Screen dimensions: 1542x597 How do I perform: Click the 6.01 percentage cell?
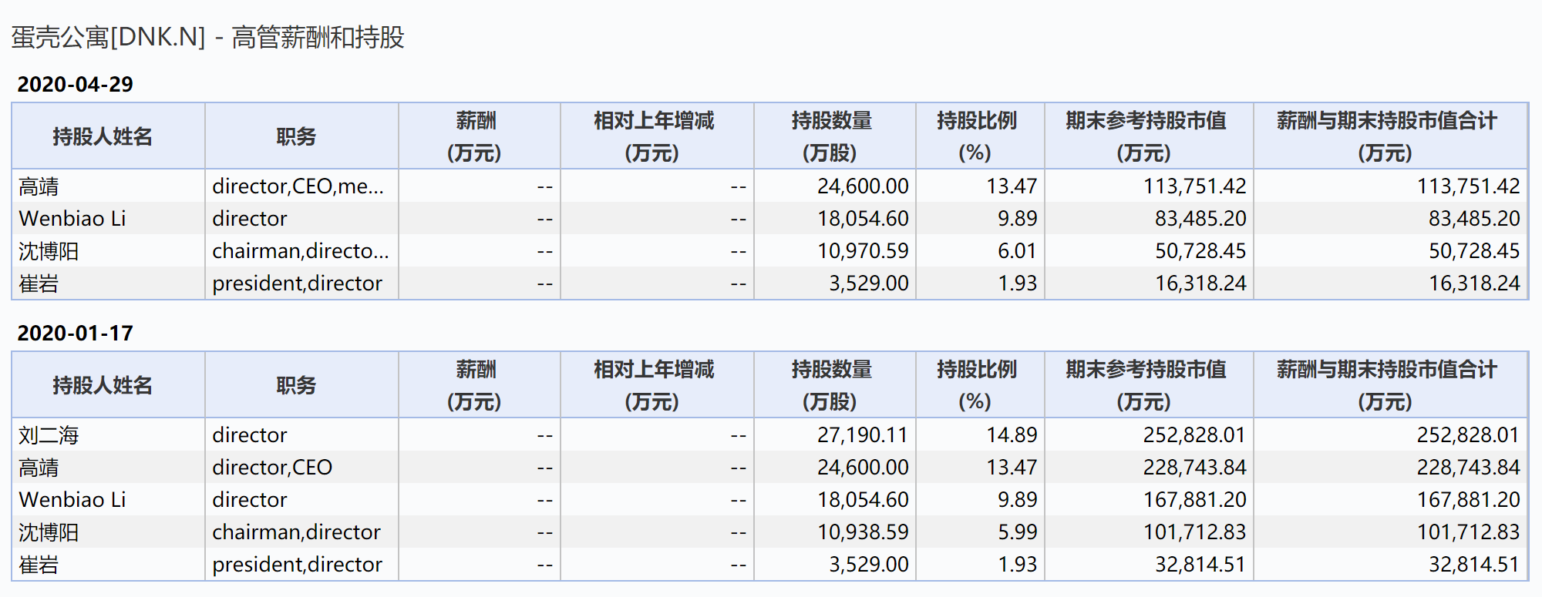pyautogui.click(x=1016, y=251)
